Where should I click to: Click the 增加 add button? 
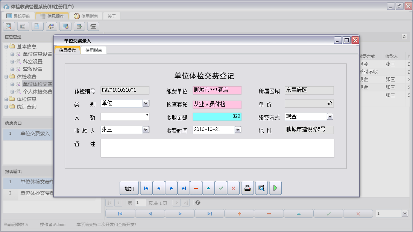[x=129, y=188]
